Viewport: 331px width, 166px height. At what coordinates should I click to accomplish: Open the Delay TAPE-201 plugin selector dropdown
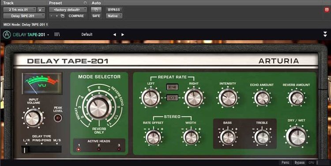pyautogui.click(x=24, y=16)
